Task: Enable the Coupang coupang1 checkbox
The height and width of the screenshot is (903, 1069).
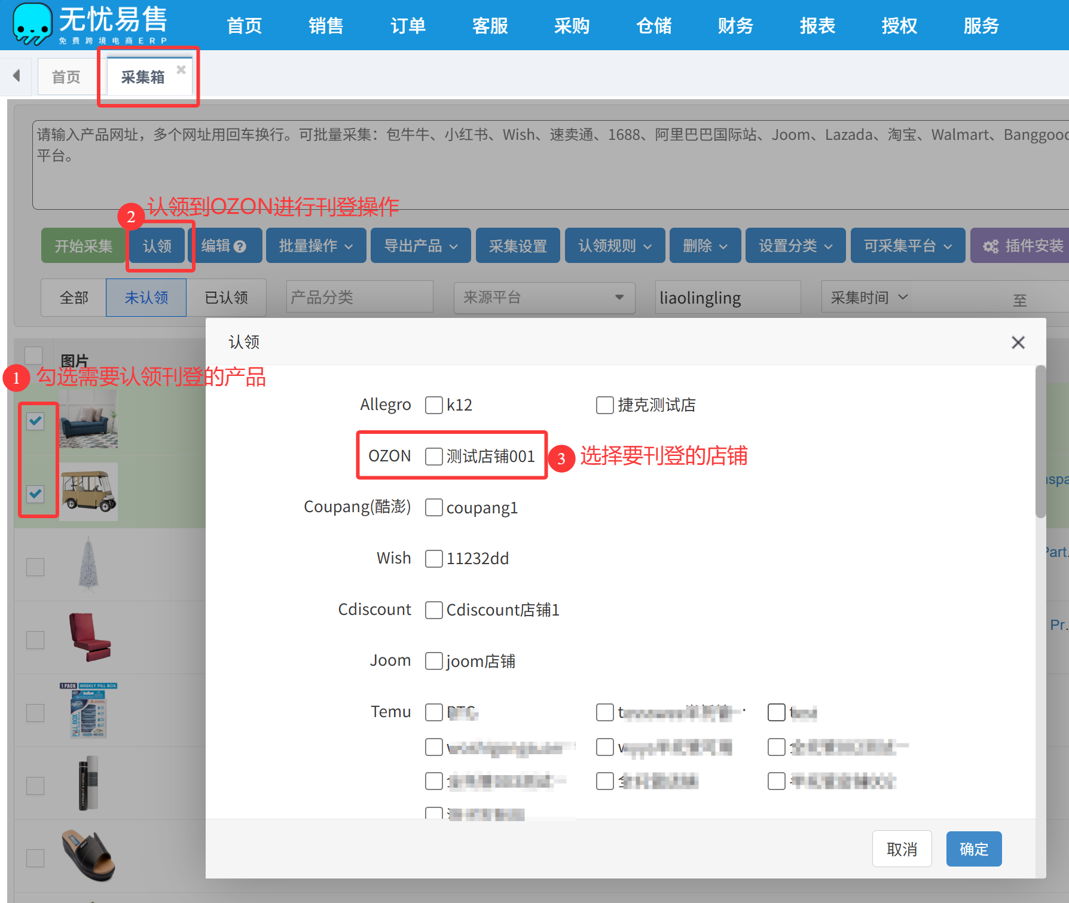Action: (433, 507)
